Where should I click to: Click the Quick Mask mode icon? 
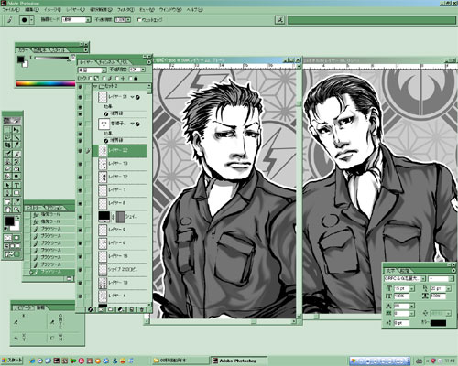16,238
